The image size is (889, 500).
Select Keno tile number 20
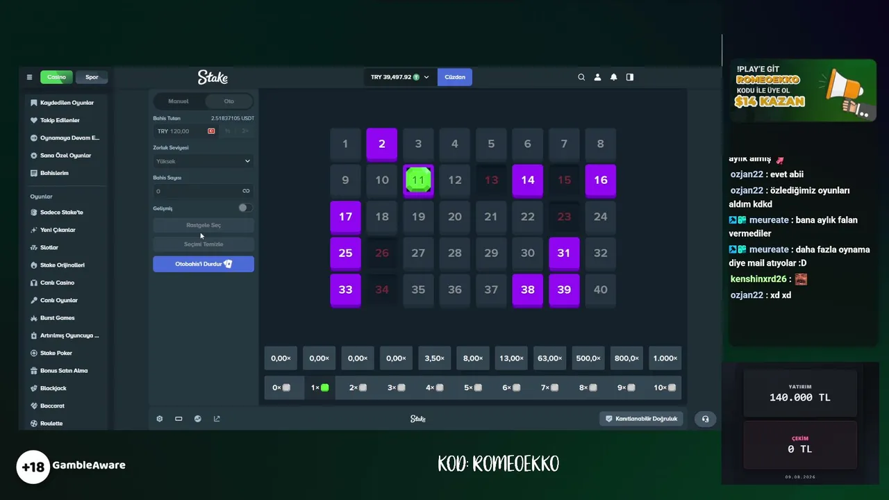click(x=455, y=217)
